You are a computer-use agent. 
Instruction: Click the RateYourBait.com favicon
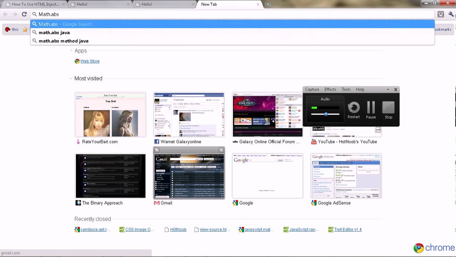point(78,142)
